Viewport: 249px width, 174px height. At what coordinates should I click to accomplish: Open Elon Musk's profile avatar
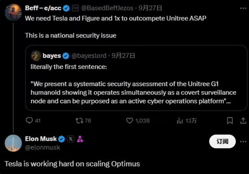point(13,143)
